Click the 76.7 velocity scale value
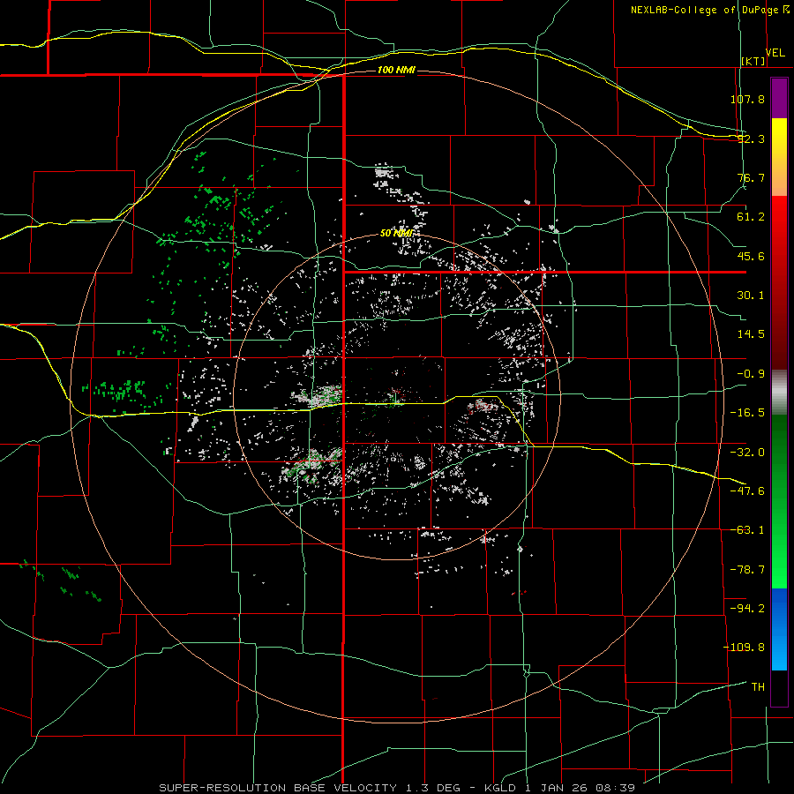 click(x=751, y=177)
